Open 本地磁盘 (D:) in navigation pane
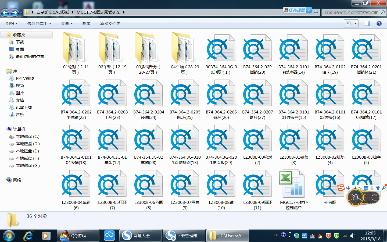The image size is (387, 242). click(28, 144)
